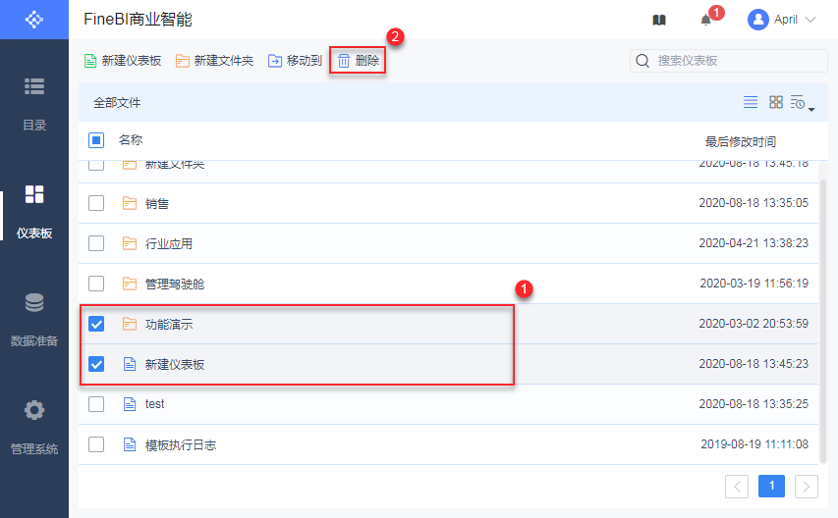Click the April user avatar
Image resolution: width=838 pixels, height=518 pixels.
757,20
